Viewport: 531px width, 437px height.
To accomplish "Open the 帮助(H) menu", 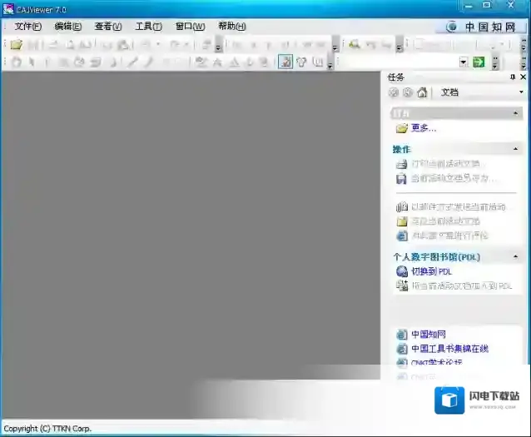I will pos(232,26).
